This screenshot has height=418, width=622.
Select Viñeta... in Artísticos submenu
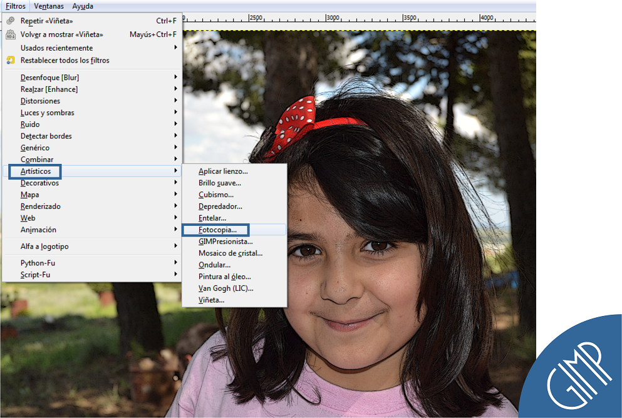point(234,300)
